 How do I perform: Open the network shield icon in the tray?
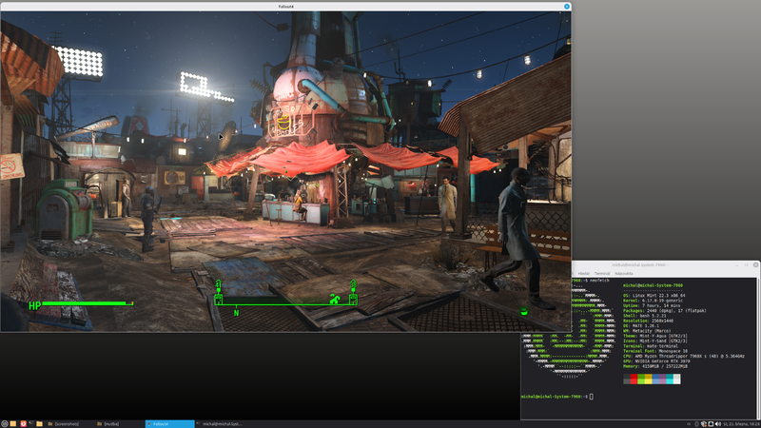(x=704, y=424)
